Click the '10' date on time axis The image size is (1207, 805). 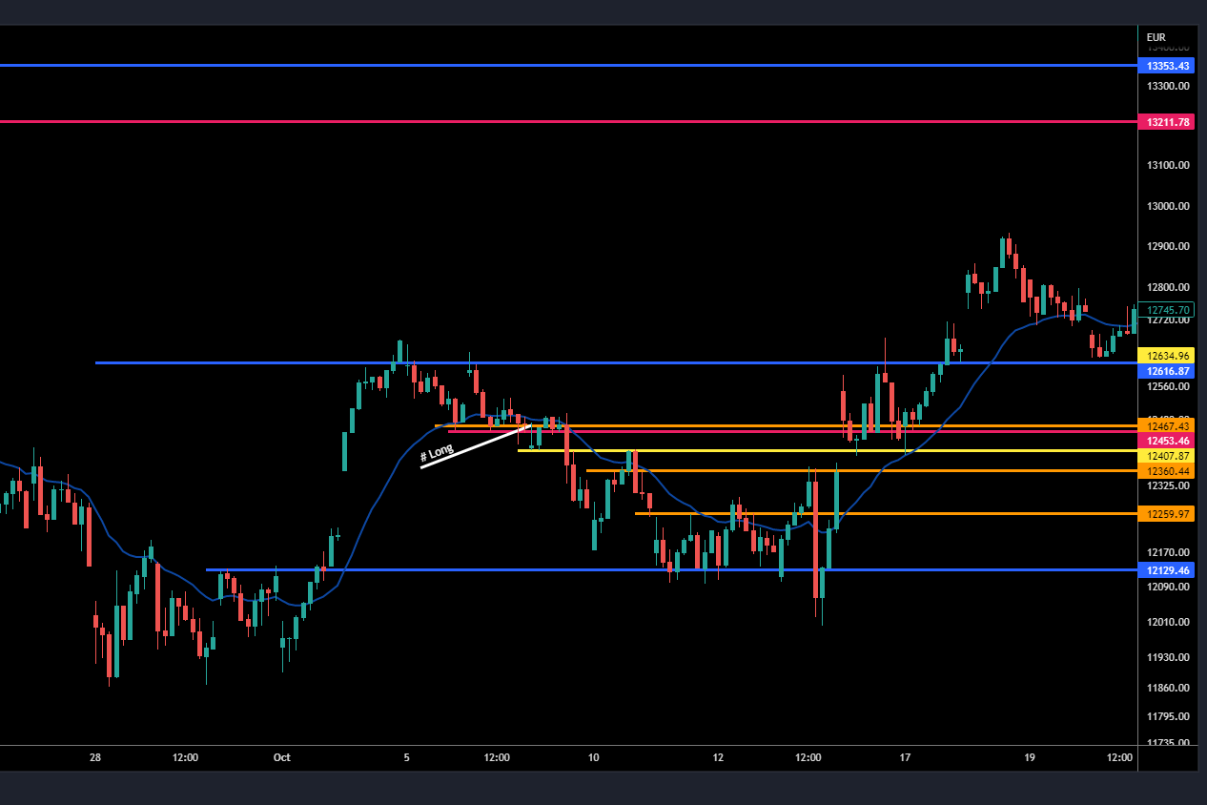pos(593,758)
